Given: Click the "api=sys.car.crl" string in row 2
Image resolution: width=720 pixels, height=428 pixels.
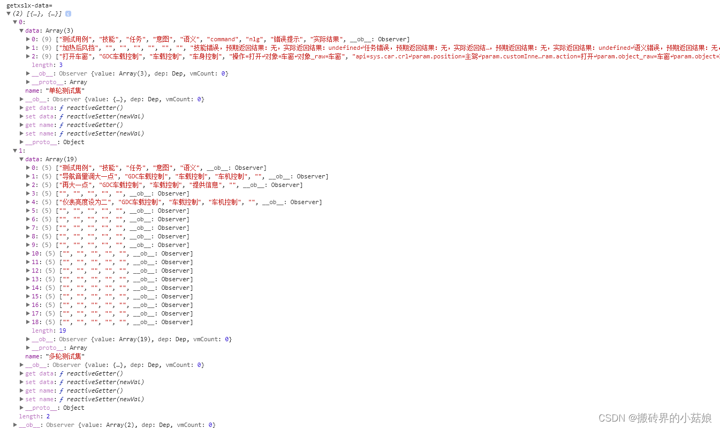Looking at the screenshot, I should coord(380,56).
